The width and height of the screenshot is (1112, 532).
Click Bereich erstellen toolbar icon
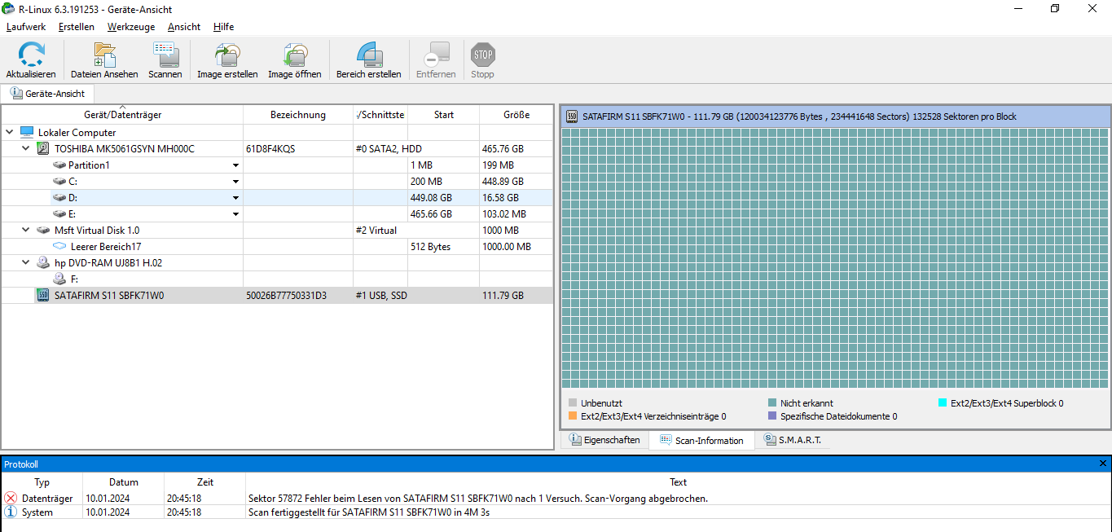point(369,55)
